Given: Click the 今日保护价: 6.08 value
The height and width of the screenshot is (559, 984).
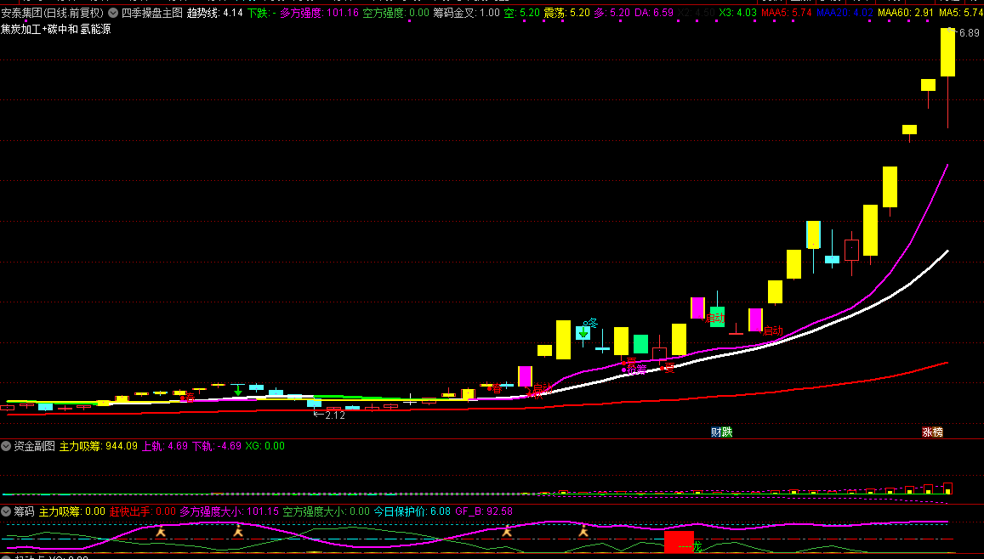Looking at the screenshot, I should (x=412, y=511).
